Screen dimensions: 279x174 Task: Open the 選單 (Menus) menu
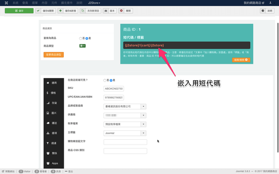(35, 3)
